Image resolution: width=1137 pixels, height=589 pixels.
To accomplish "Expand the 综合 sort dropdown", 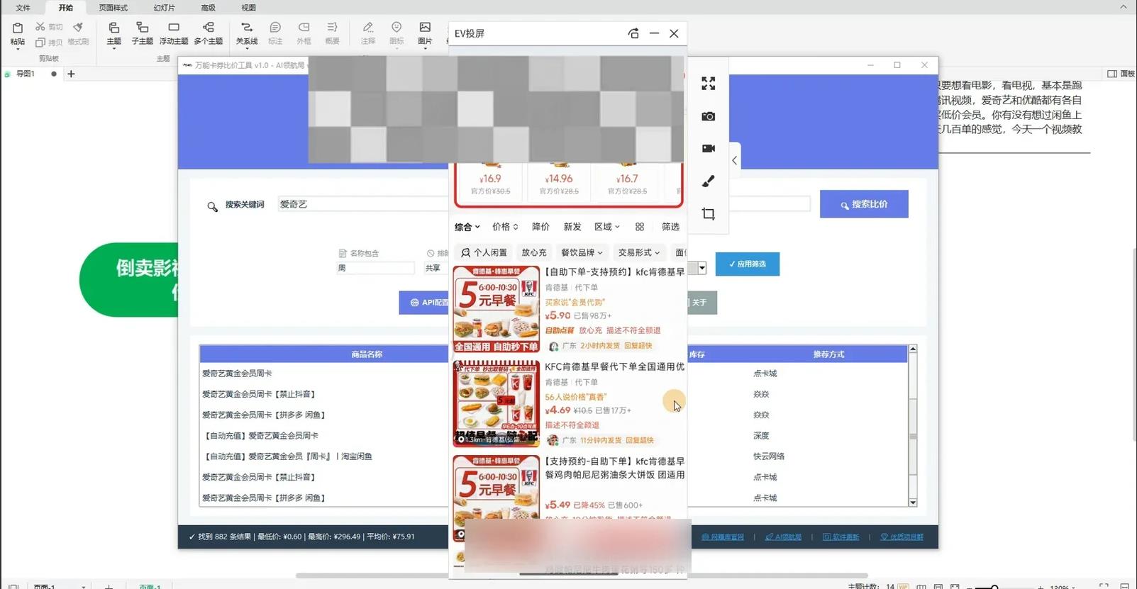I will point(467,227).
